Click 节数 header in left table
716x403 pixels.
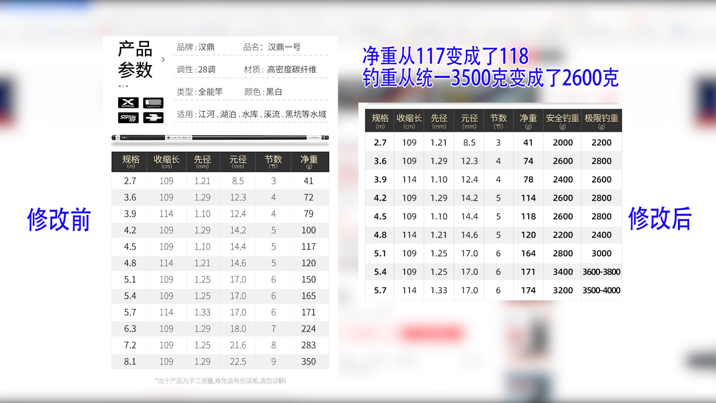(273, 162)
